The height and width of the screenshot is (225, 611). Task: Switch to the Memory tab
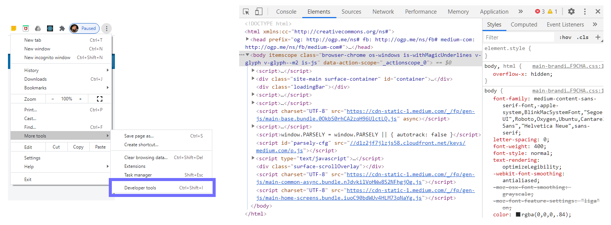458,12
